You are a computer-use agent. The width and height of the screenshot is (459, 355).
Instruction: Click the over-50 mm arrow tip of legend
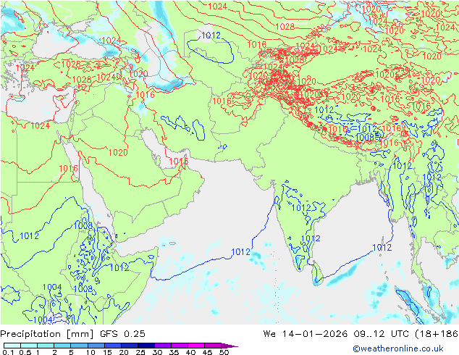230,346
